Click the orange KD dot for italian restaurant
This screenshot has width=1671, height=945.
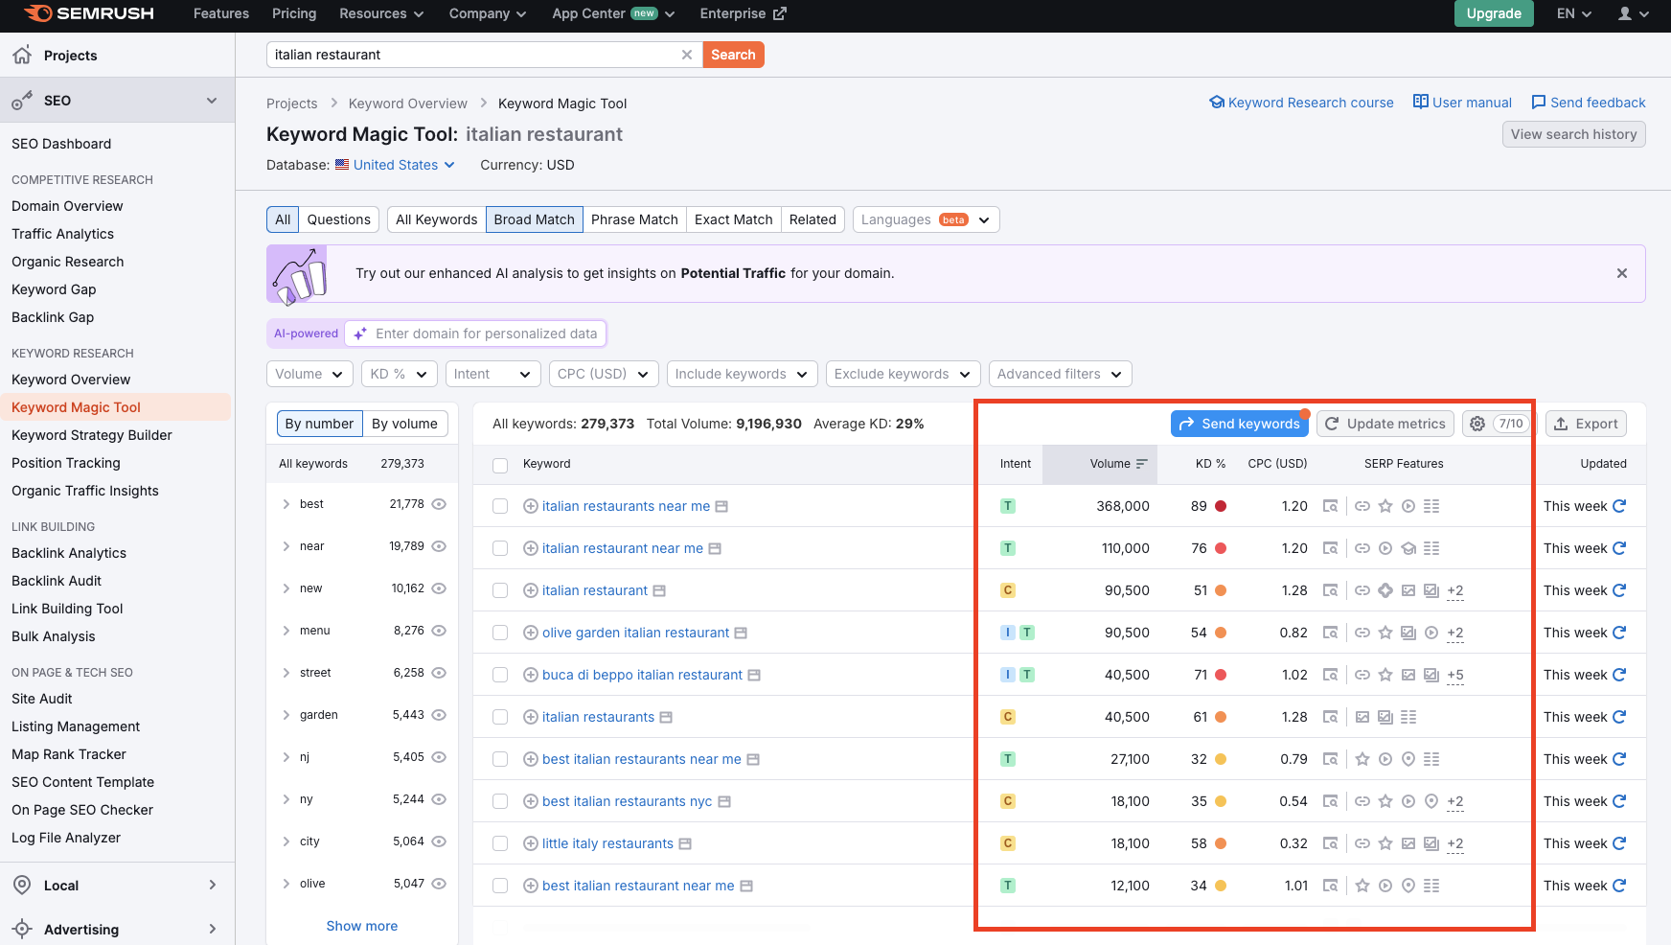[x=1221, y=590]
